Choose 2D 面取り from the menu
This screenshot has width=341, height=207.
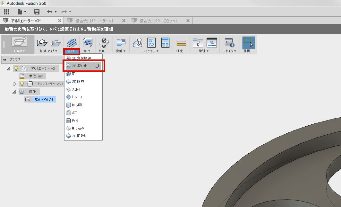pyautogui.click(x=83, y=136)
